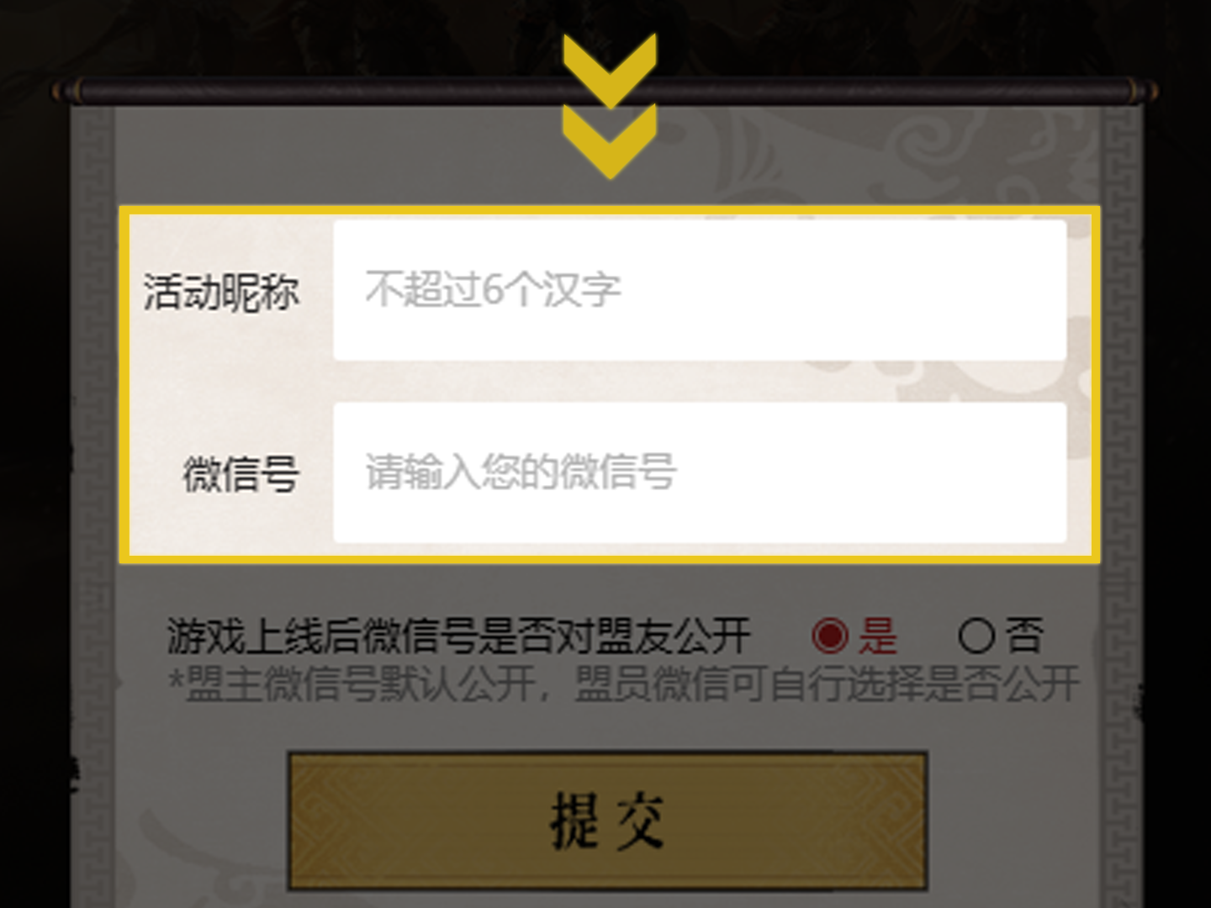Focus the 微信号 WeChat ID input field

coord(700,472)
